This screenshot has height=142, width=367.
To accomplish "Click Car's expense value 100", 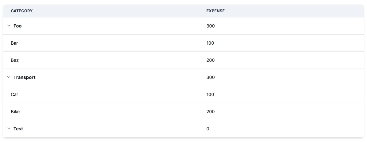I will [210, 94].
